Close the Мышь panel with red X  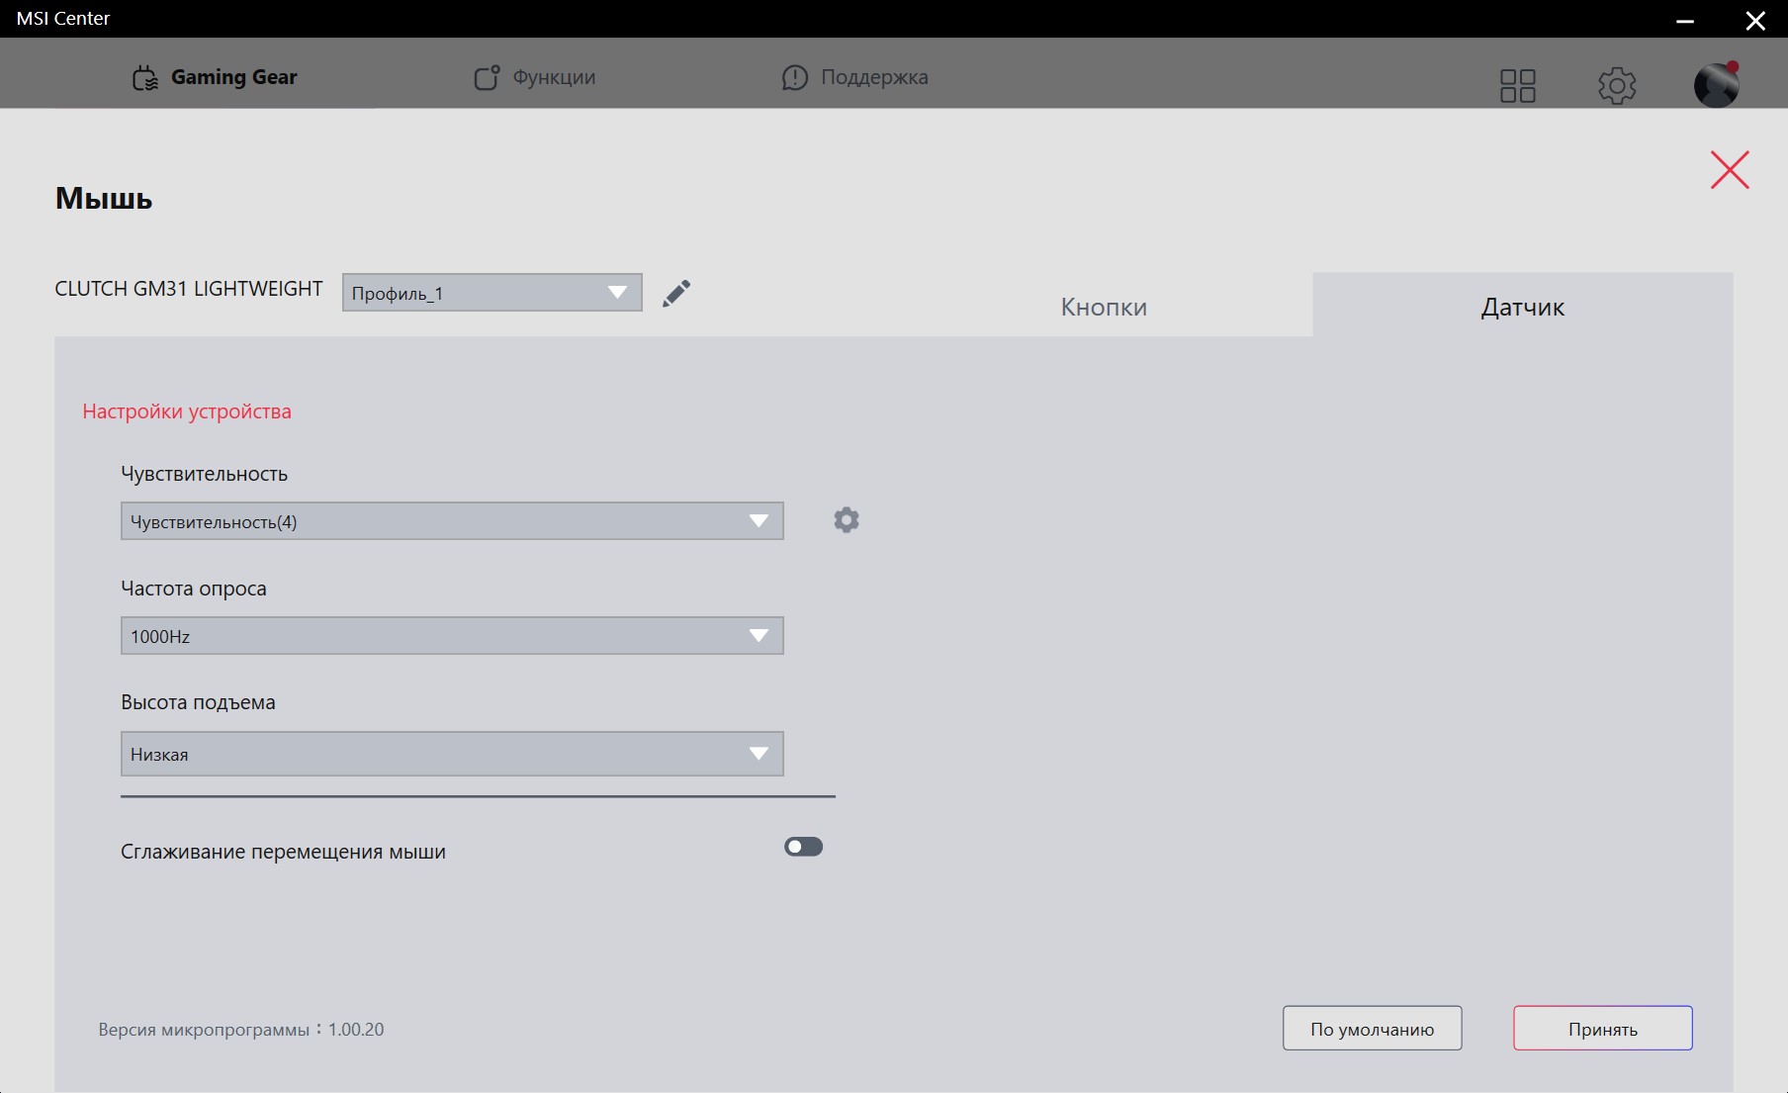point(1730,170)
